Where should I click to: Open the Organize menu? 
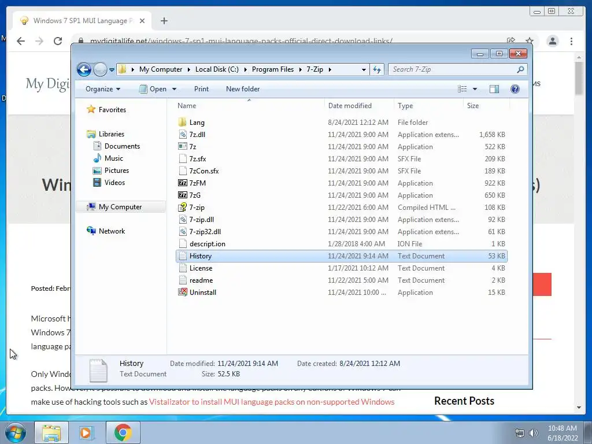[103, 89]
